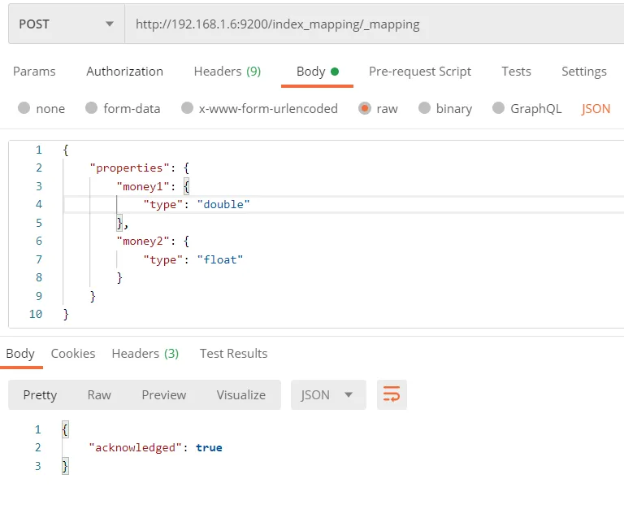Choose the binary body radio option

point(425,108)
